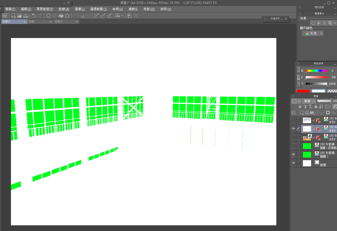Show the 体育館 3D photo layer

tap(293, 137)
